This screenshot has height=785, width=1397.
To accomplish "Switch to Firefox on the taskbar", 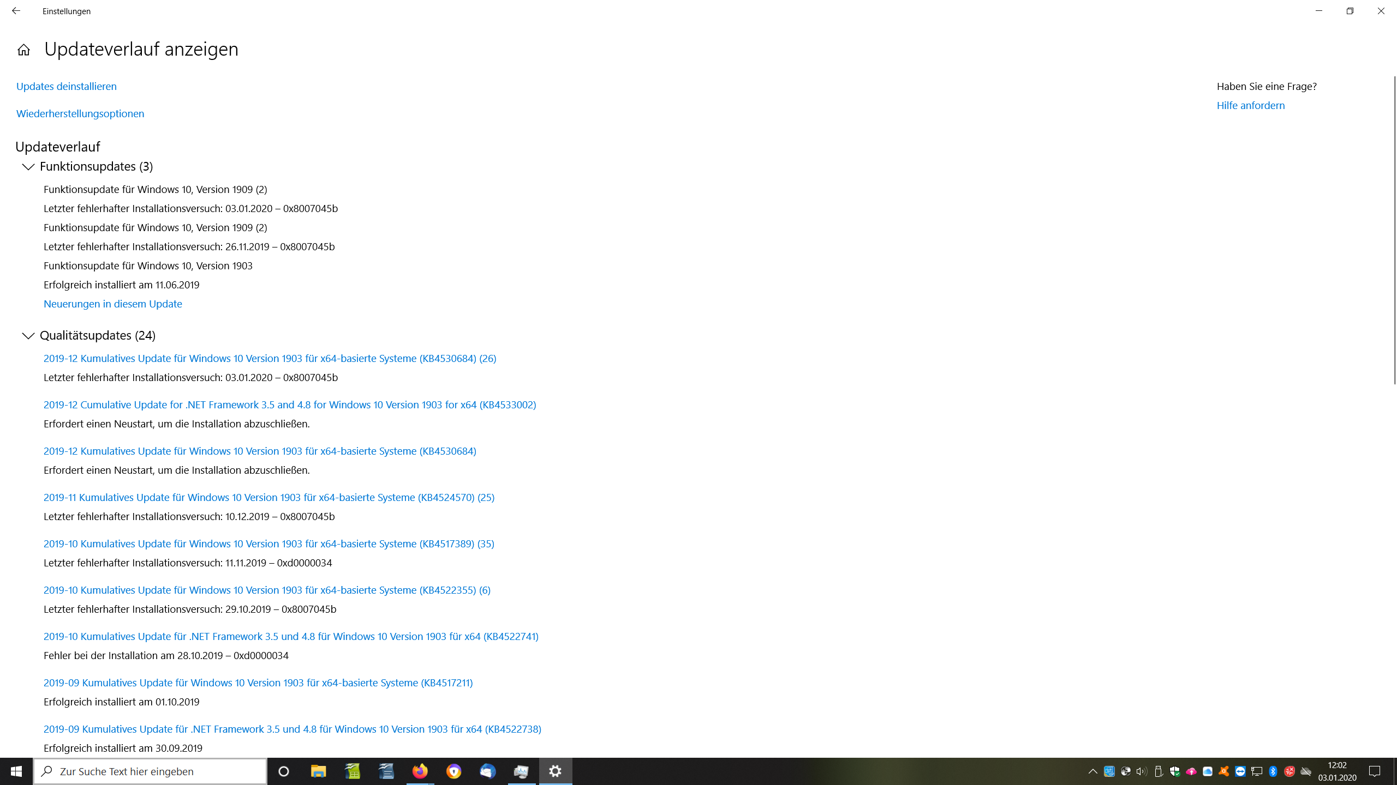I will (420, 771).
